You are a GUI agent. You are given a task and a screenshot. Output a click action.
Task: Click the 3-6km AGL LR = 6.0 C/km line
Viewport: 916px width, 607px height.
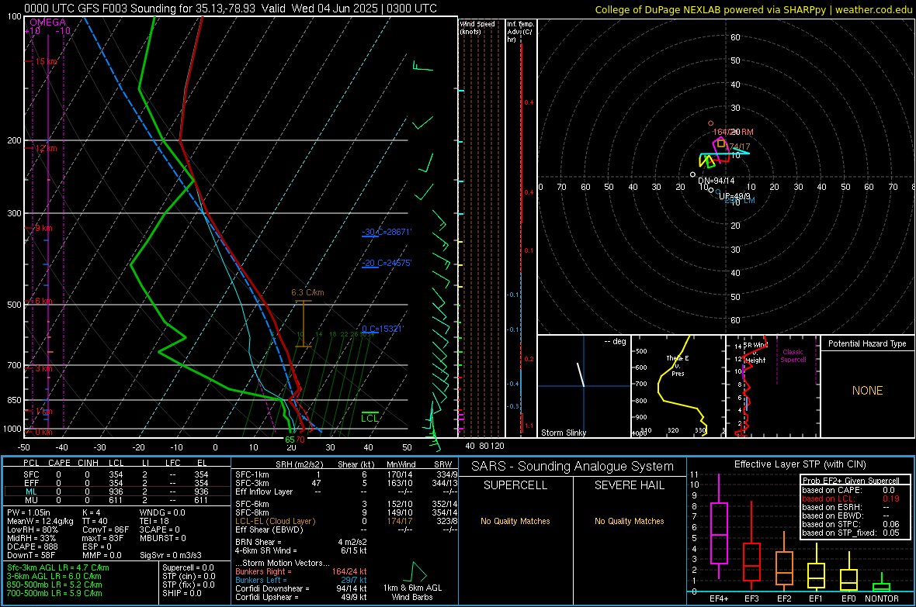pyautogui.click(x=54, y=576)
